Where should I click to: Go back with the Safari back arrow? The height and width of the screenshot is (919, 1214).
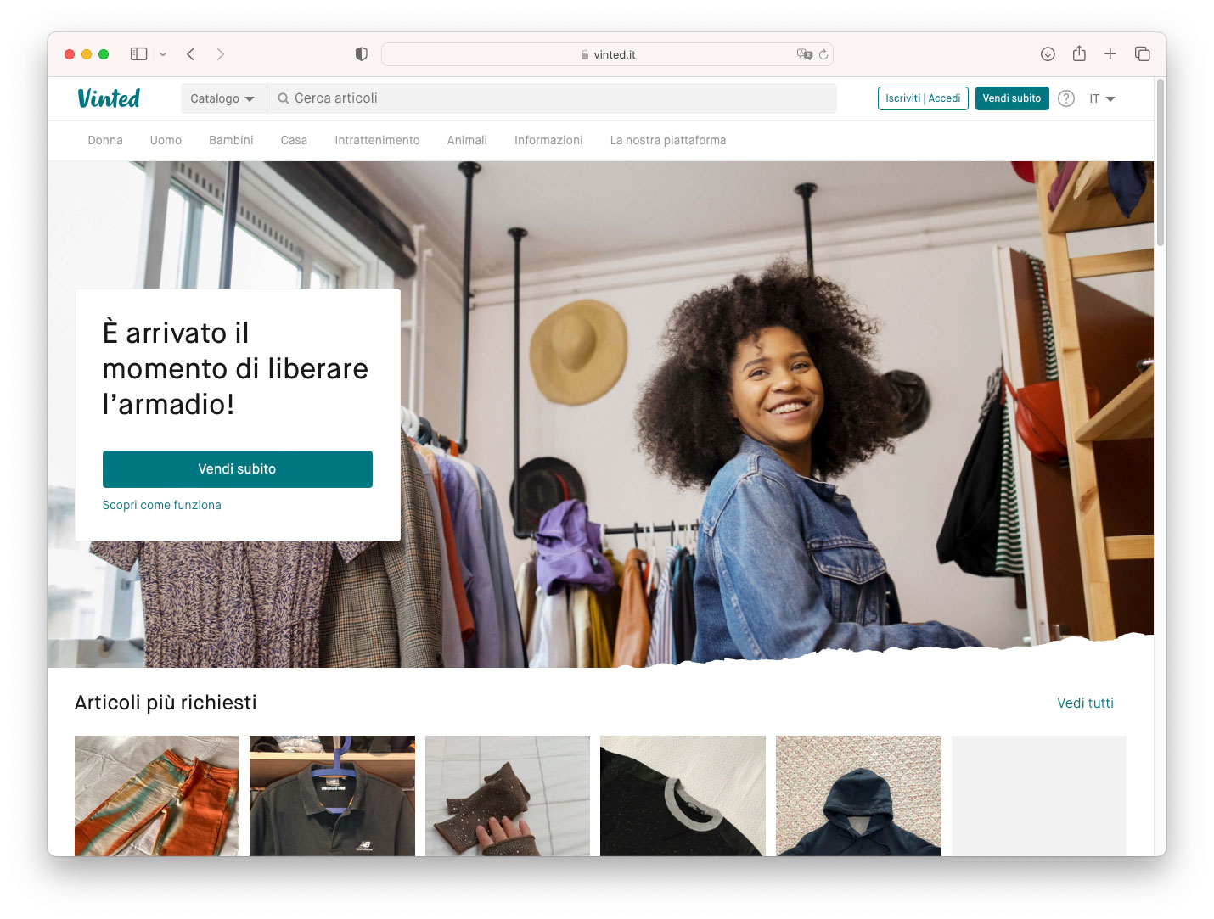tap(191, 54)
